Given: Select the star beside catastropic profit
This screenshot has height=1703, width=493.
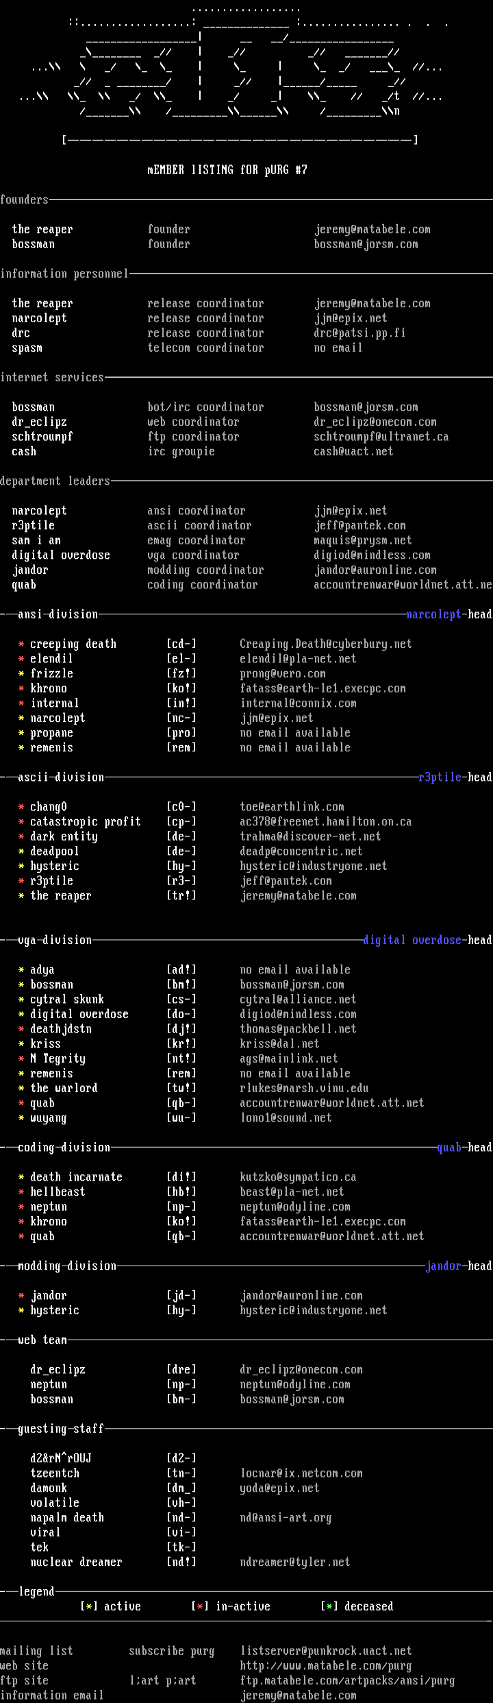Looking at the screenshot, I should click(x=21, y=822).
